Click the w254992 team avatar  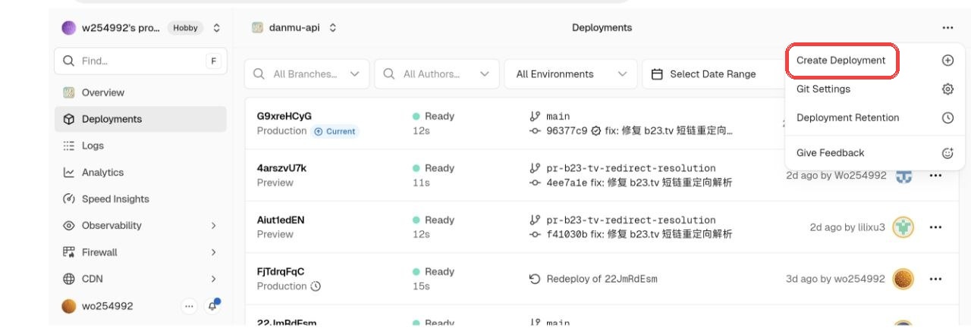coord(69,28)
